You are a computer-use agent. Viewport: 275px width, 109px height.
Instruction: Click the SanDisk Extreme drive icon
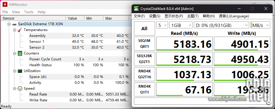[14, 24]
